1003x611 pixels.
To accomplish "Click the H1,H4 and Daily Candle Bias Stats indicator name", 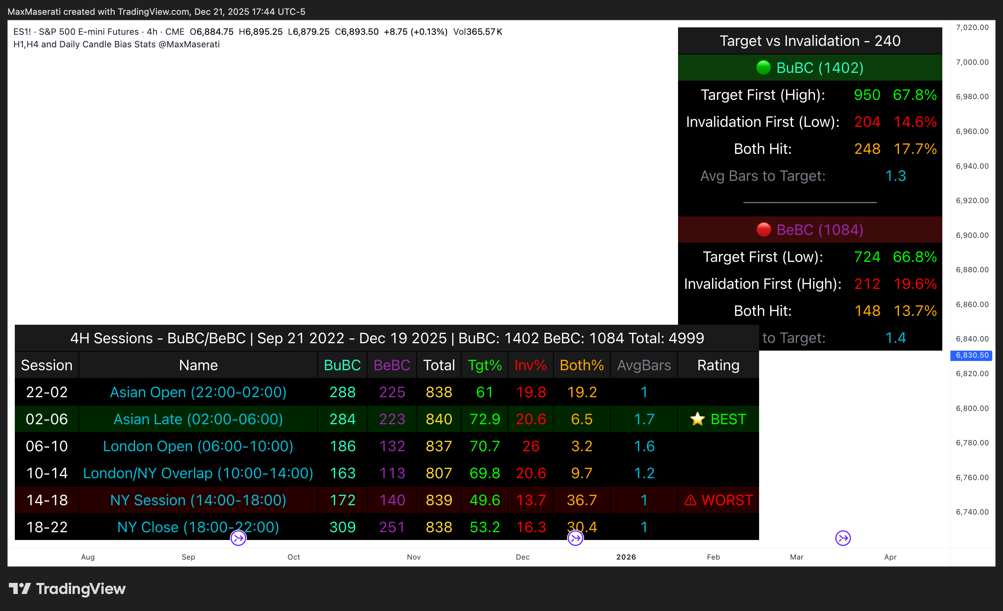I will click(x=117, y=44).
